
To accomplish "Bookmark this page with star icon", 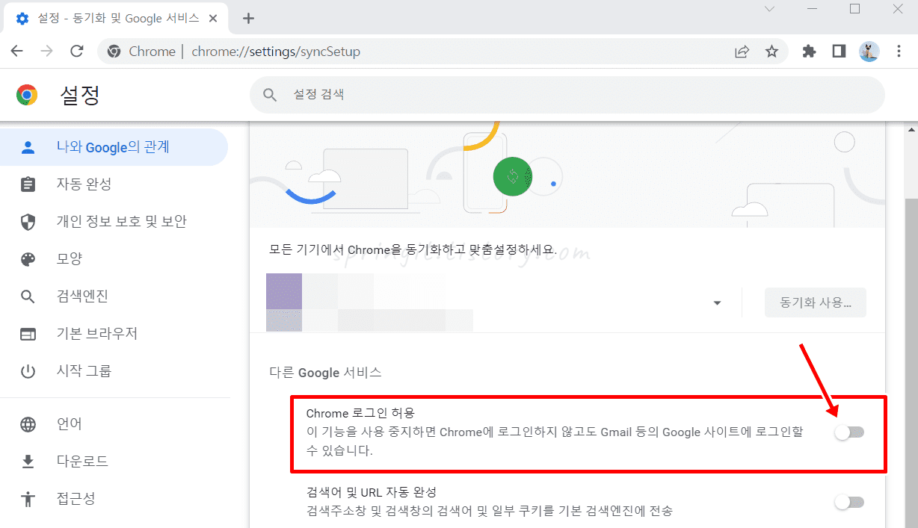I will tap(771, 52).
